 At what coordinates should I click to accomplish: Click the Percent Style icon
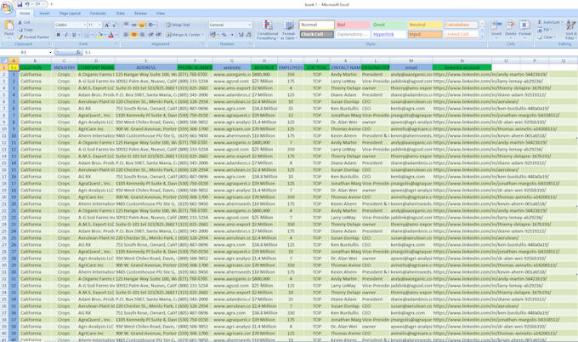(224, 35)
